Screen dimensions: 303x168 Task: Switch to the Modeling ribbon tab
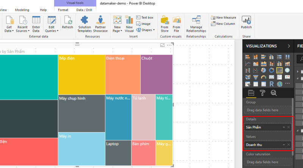22,10
